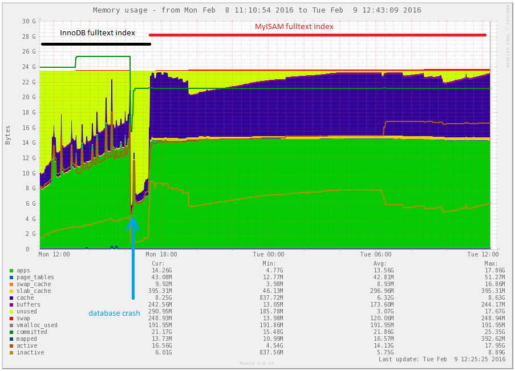Click the inactive legend color swatch
Image resolution: width=515 pixels, height=371 pixels.
pos(11,353)
